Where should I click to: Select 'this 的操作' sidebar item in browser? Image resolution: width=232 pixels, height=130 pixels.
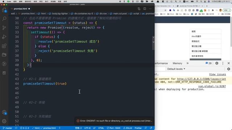[x=206, y=36]
